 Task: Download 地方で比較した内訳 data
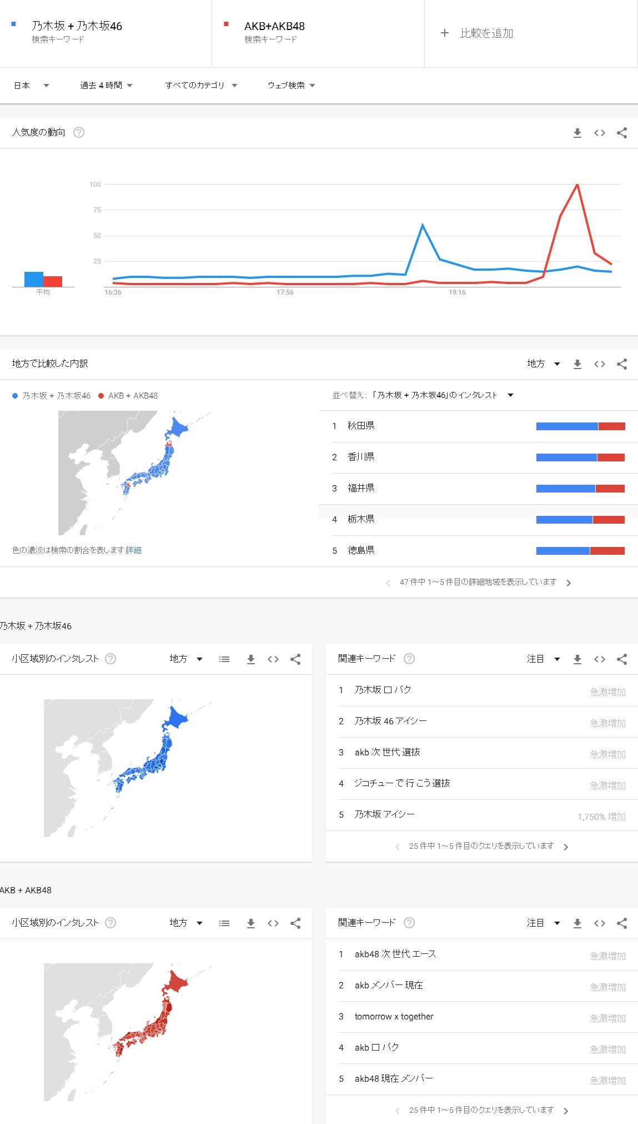[577, 364]
